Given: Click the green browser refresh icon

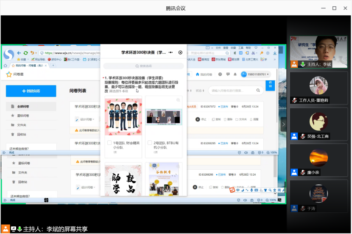Looking at the screenshot, I should click(26, 53).
